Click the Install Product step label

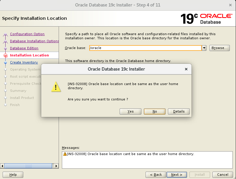[22, 98]
